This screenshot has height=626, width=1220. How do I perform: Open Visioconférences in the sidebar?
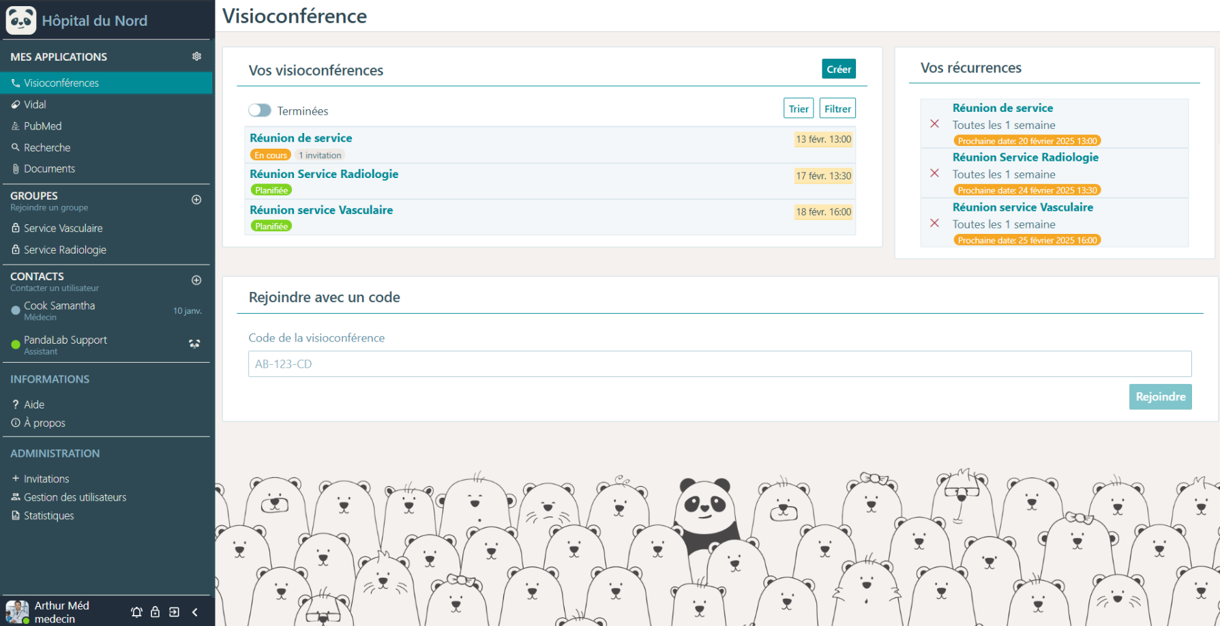pyautogui.click(x=106, y=83)
